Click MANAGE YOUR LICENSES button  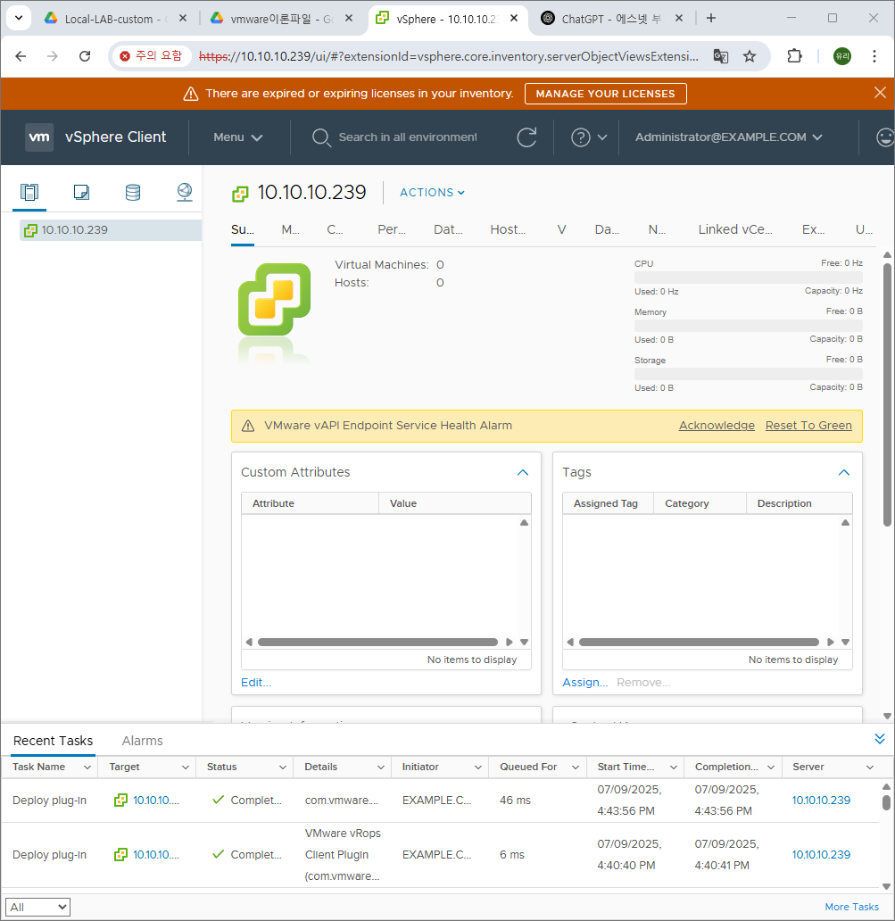click(606, 94)
